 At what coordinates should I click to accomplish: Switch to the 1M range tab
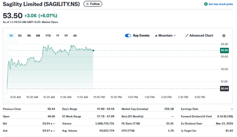pyautogui.click(x=29, y=36)
